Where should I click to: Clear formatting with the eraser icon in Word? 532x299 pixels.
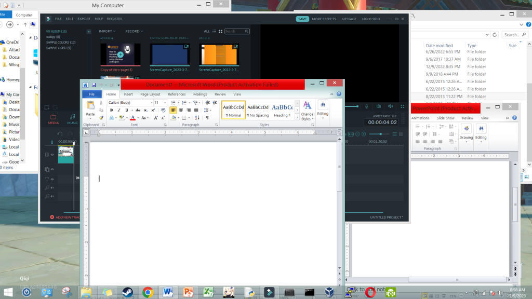tap(163, 110)
